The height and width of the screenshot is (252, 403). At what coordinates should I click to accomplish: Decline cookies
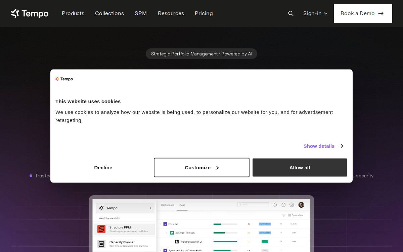pyautogui.click(x=103, y=167)
